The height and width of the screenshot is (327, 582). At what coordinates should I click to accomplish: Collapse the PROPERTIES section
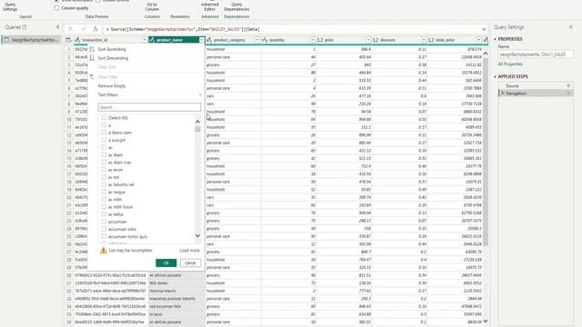click(495, 39)
